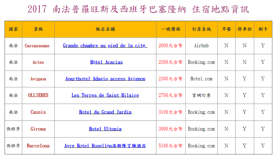Image resolution: width=275 pixels, height=160 pixels.
Task: Click the 停車位 column header
Action: (245, 29)
